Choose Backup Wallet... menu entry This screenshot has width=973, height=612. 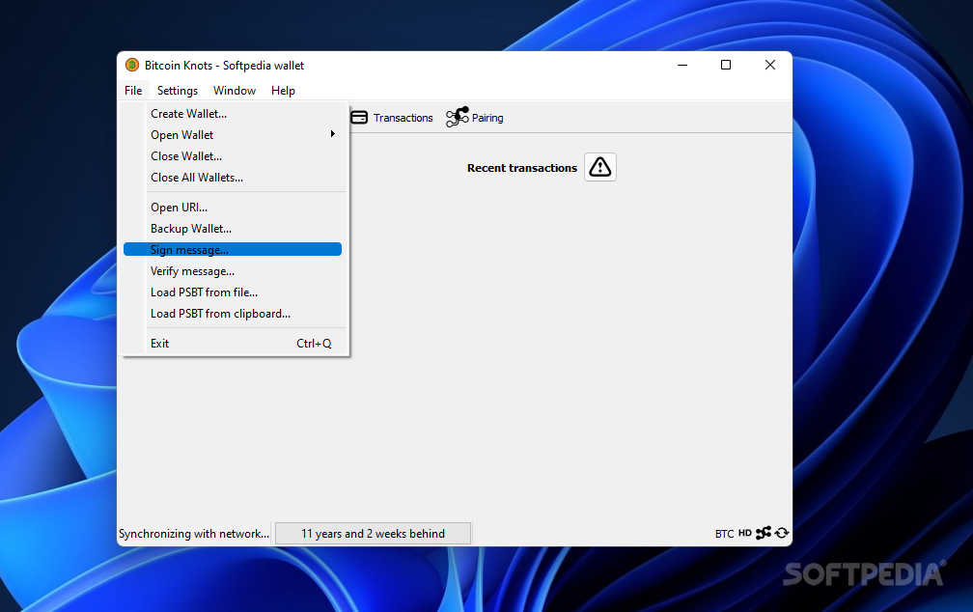233,229
